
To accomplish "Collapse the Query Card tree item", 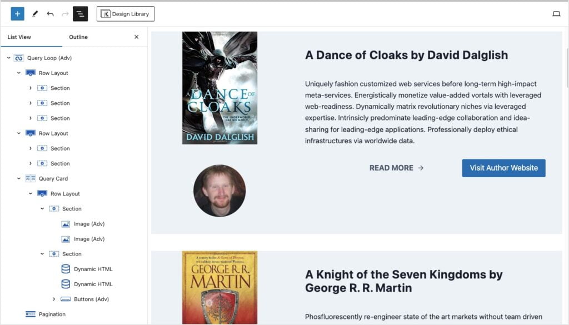I will (x=19, y=178).
